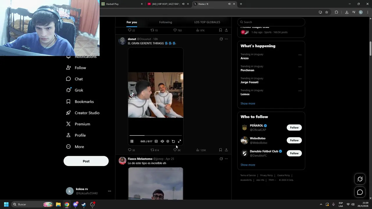This screenshot has height=209, width=372.
Task: Open donut's profile avatar
Action: coord(122,41)
